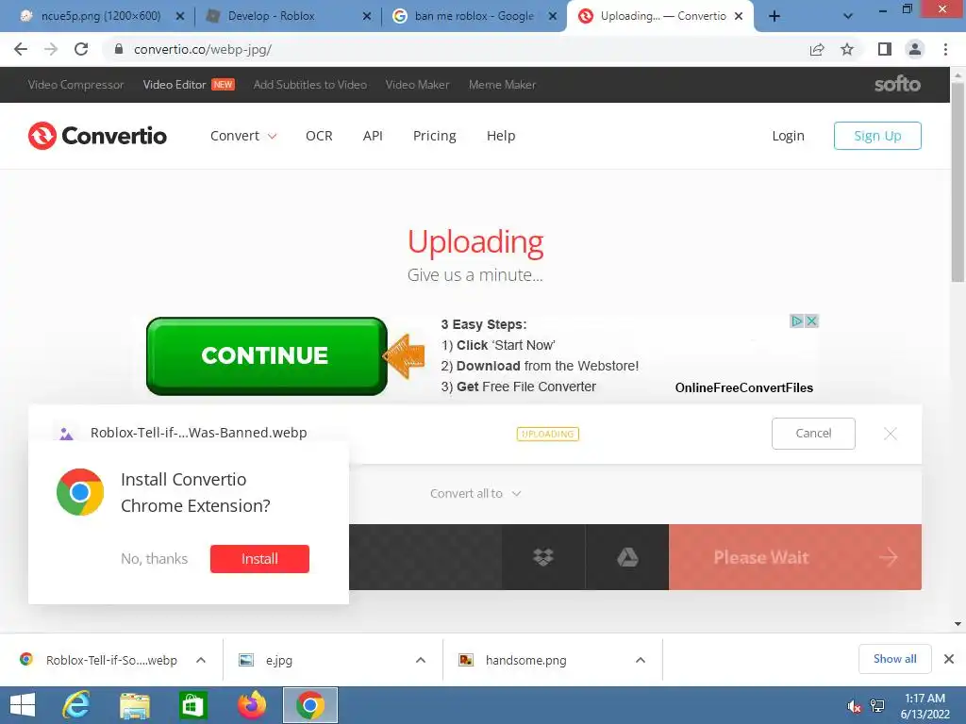
Task: Open File Explorer from taskbar
Action: 134,705
